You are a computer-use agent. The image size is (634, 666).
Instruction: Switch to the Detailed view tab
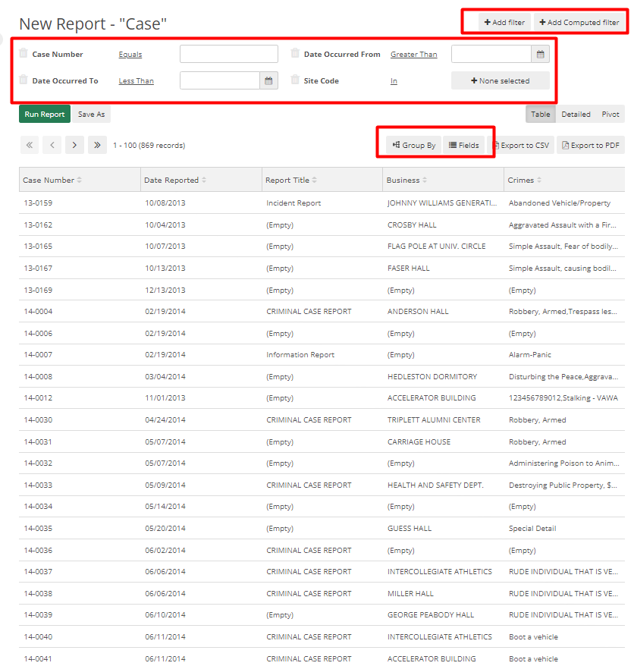(x=576, y=114)
